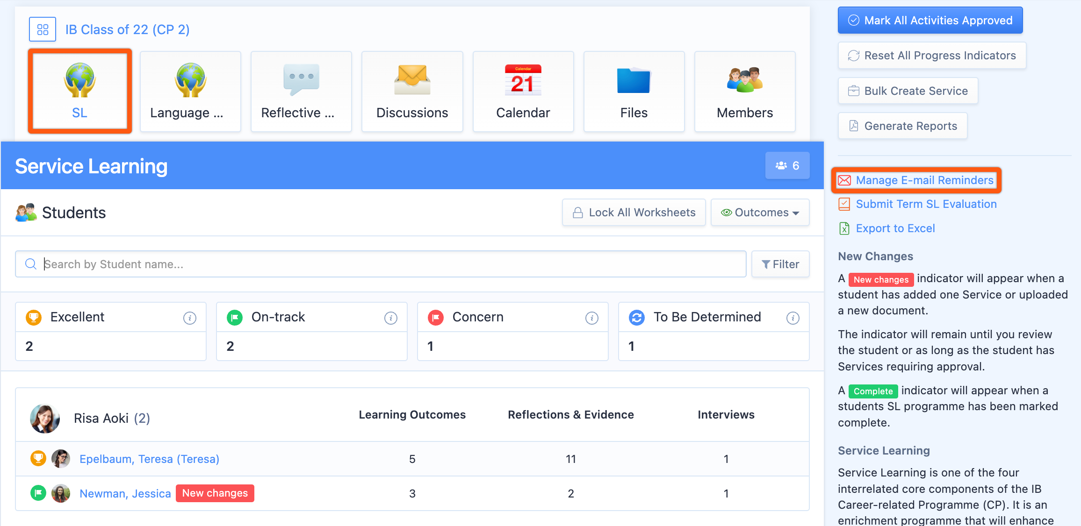
Task: Open the Filter options
Action: pos(780,264)
